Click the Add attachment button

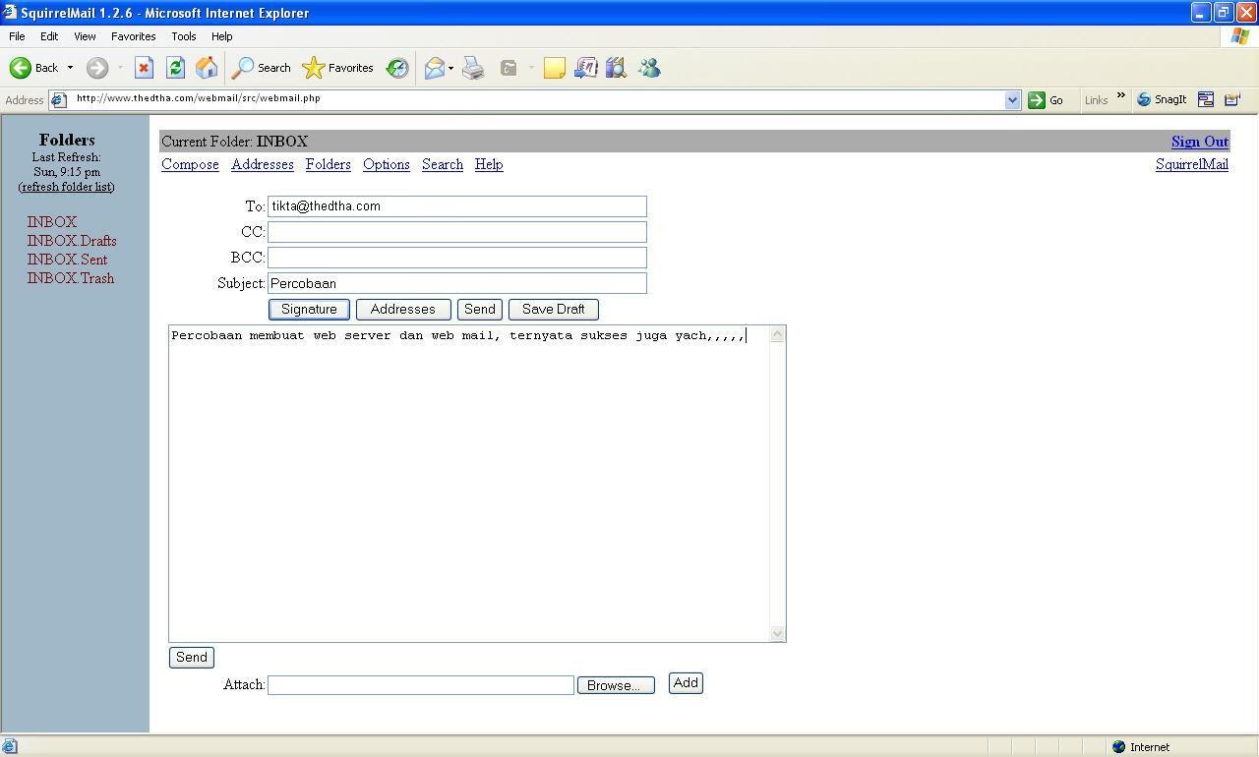(x=686, y=683)
